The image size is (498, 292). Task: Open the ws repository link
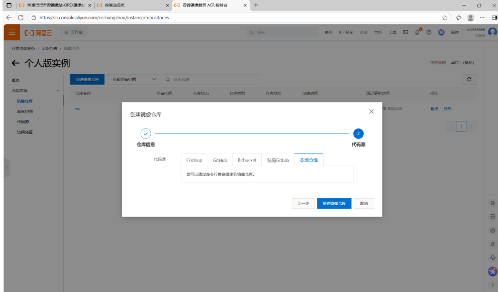tap(77, 109)
